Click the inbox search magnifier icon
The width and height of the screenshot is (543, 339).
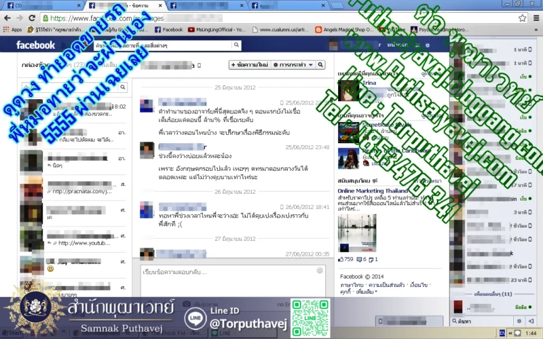pyautogui.click(x=123, y=87)
